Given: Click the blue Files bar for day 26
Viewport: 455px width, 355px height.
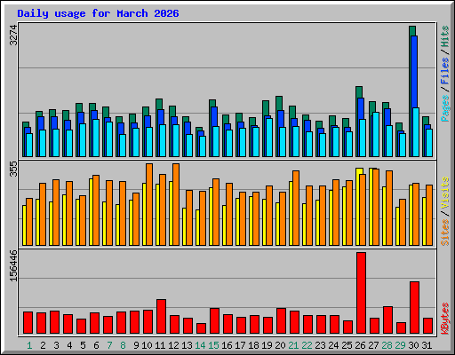Looking at the screenshot, I should point(361,108).
